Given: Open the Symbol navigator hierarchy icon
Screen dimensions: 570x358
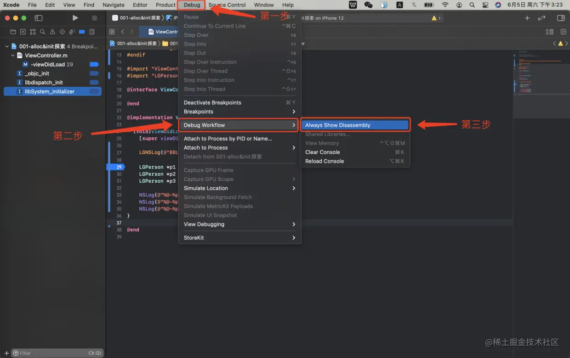Looking at the screenshot, I should pos(33,32).
